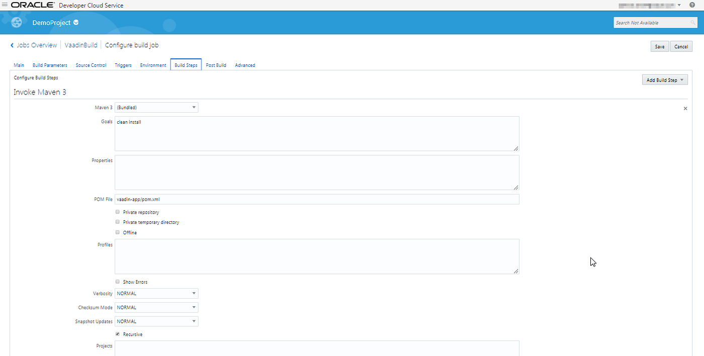Screen dimensions: 704x356
Task: Remove the Invoke Maven 3 build step
Action: [x=685, y=108]
